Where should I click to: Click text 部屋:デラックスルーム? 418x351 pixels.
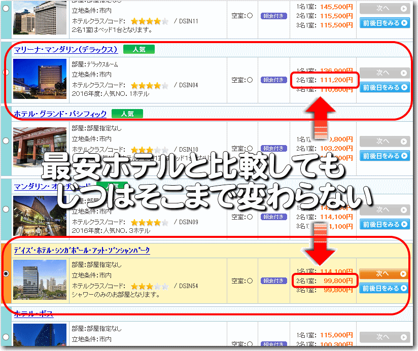tap(95, 64)
